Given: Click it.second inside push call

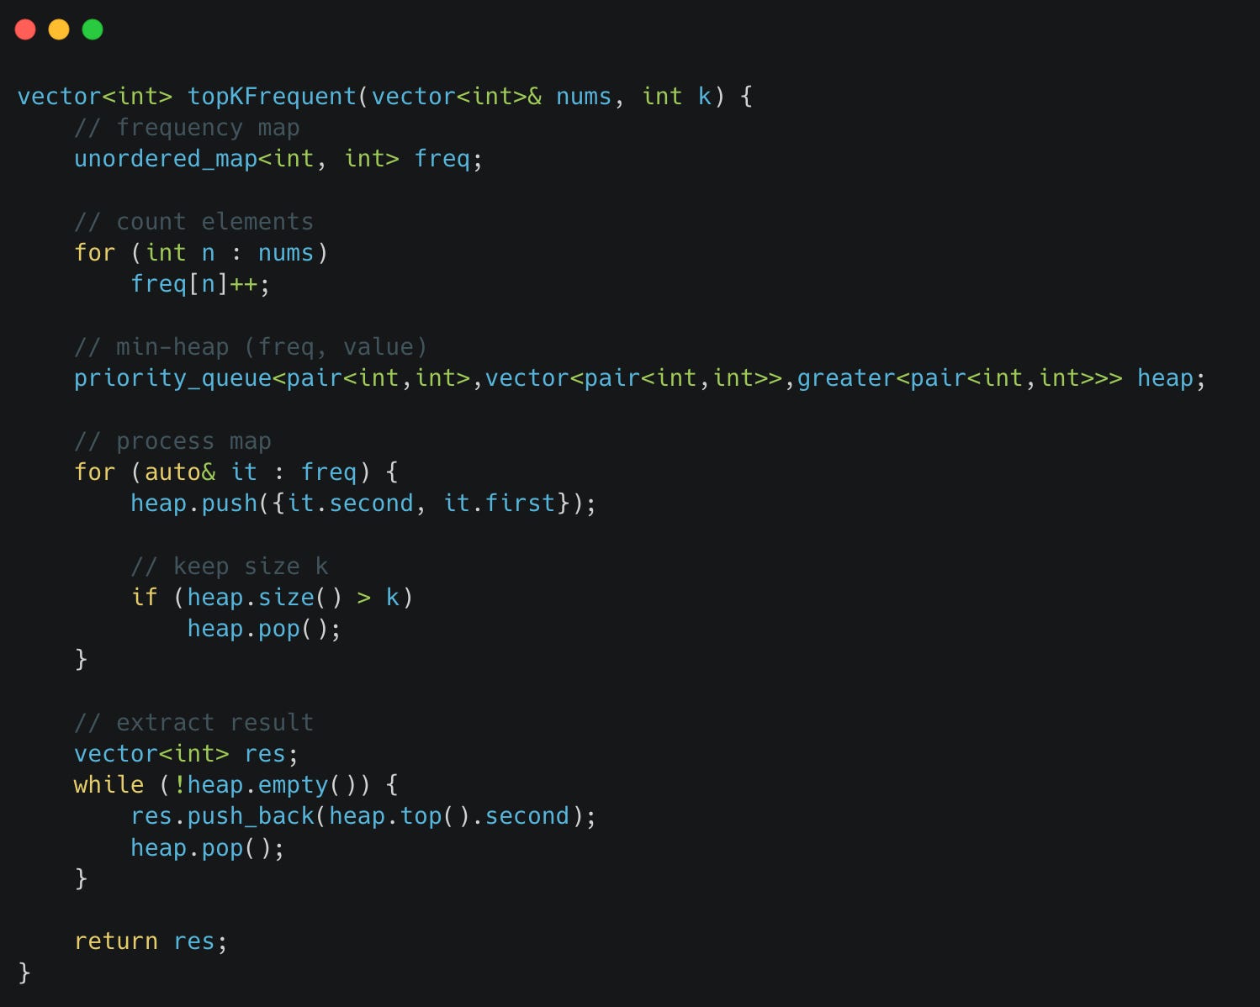Looking at the screenshot, I should (351, 503).
